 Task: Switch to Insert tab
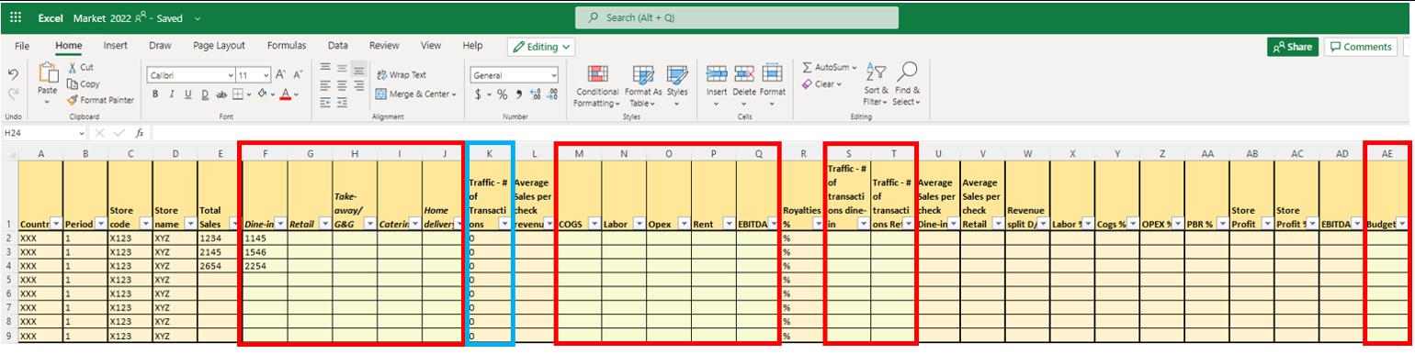[x=115, y=46]
